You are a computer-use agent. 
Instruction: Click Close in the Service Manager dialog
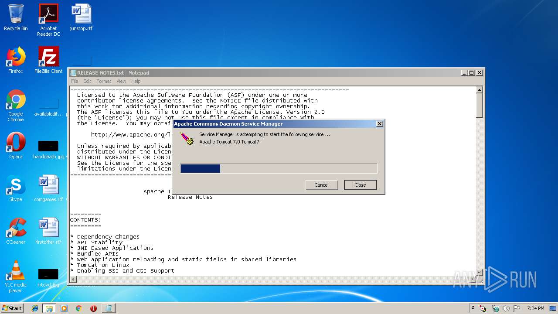click(360, 185)
